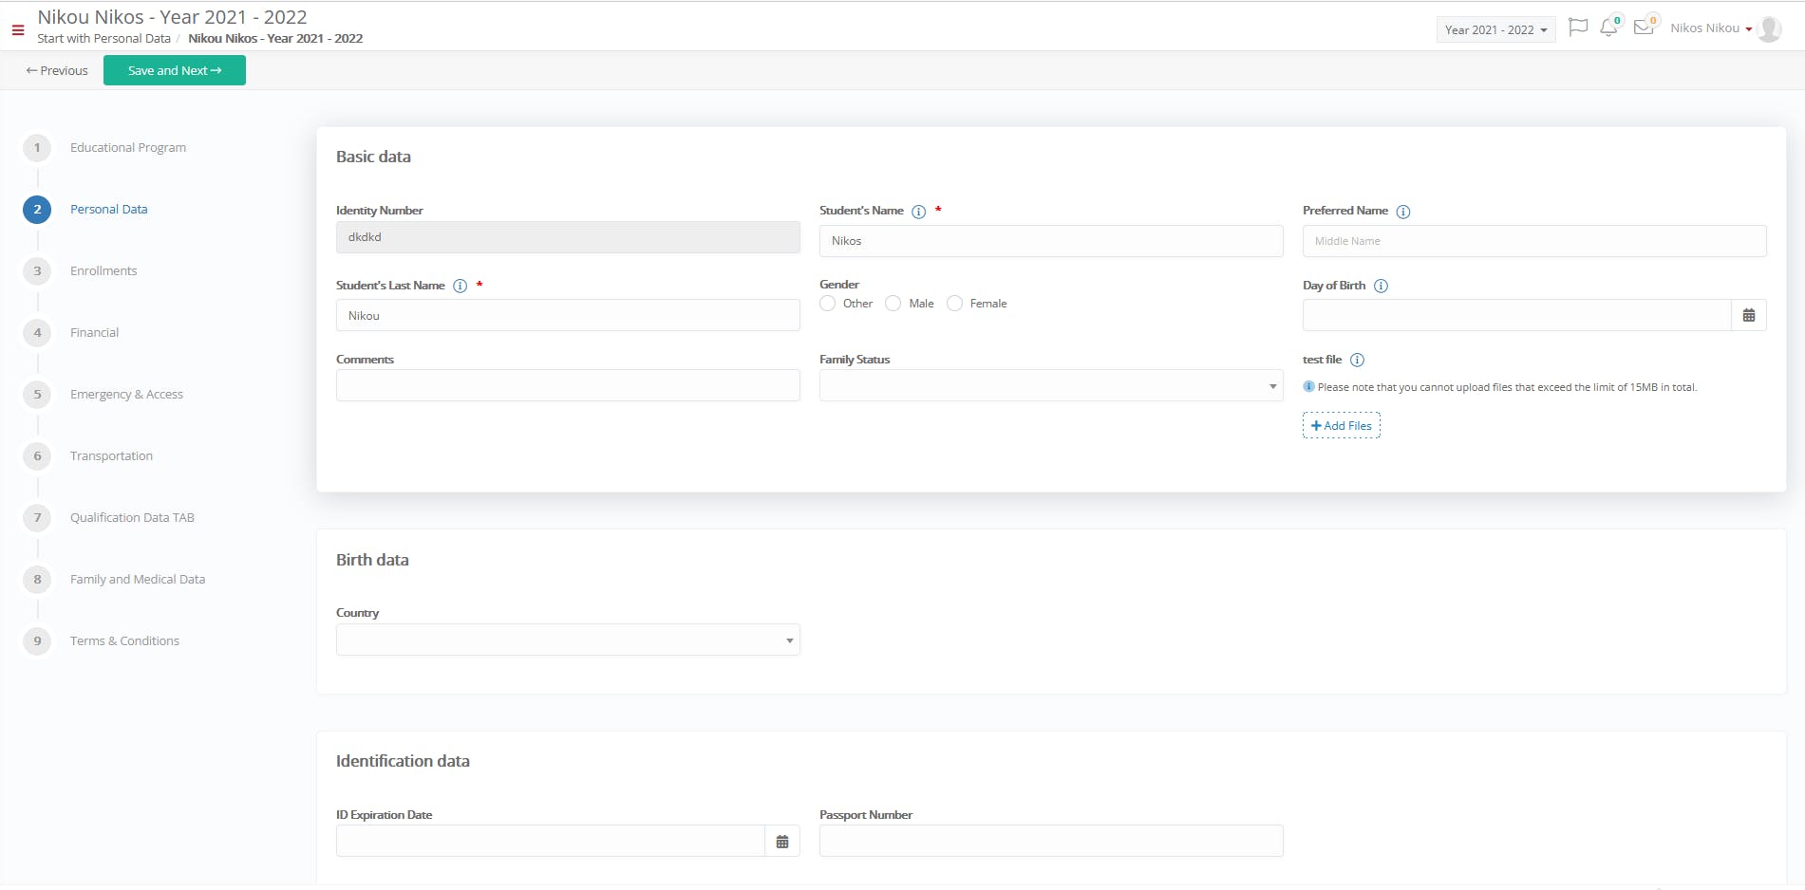Go to Enrollments step

click(x=103, y=270)
